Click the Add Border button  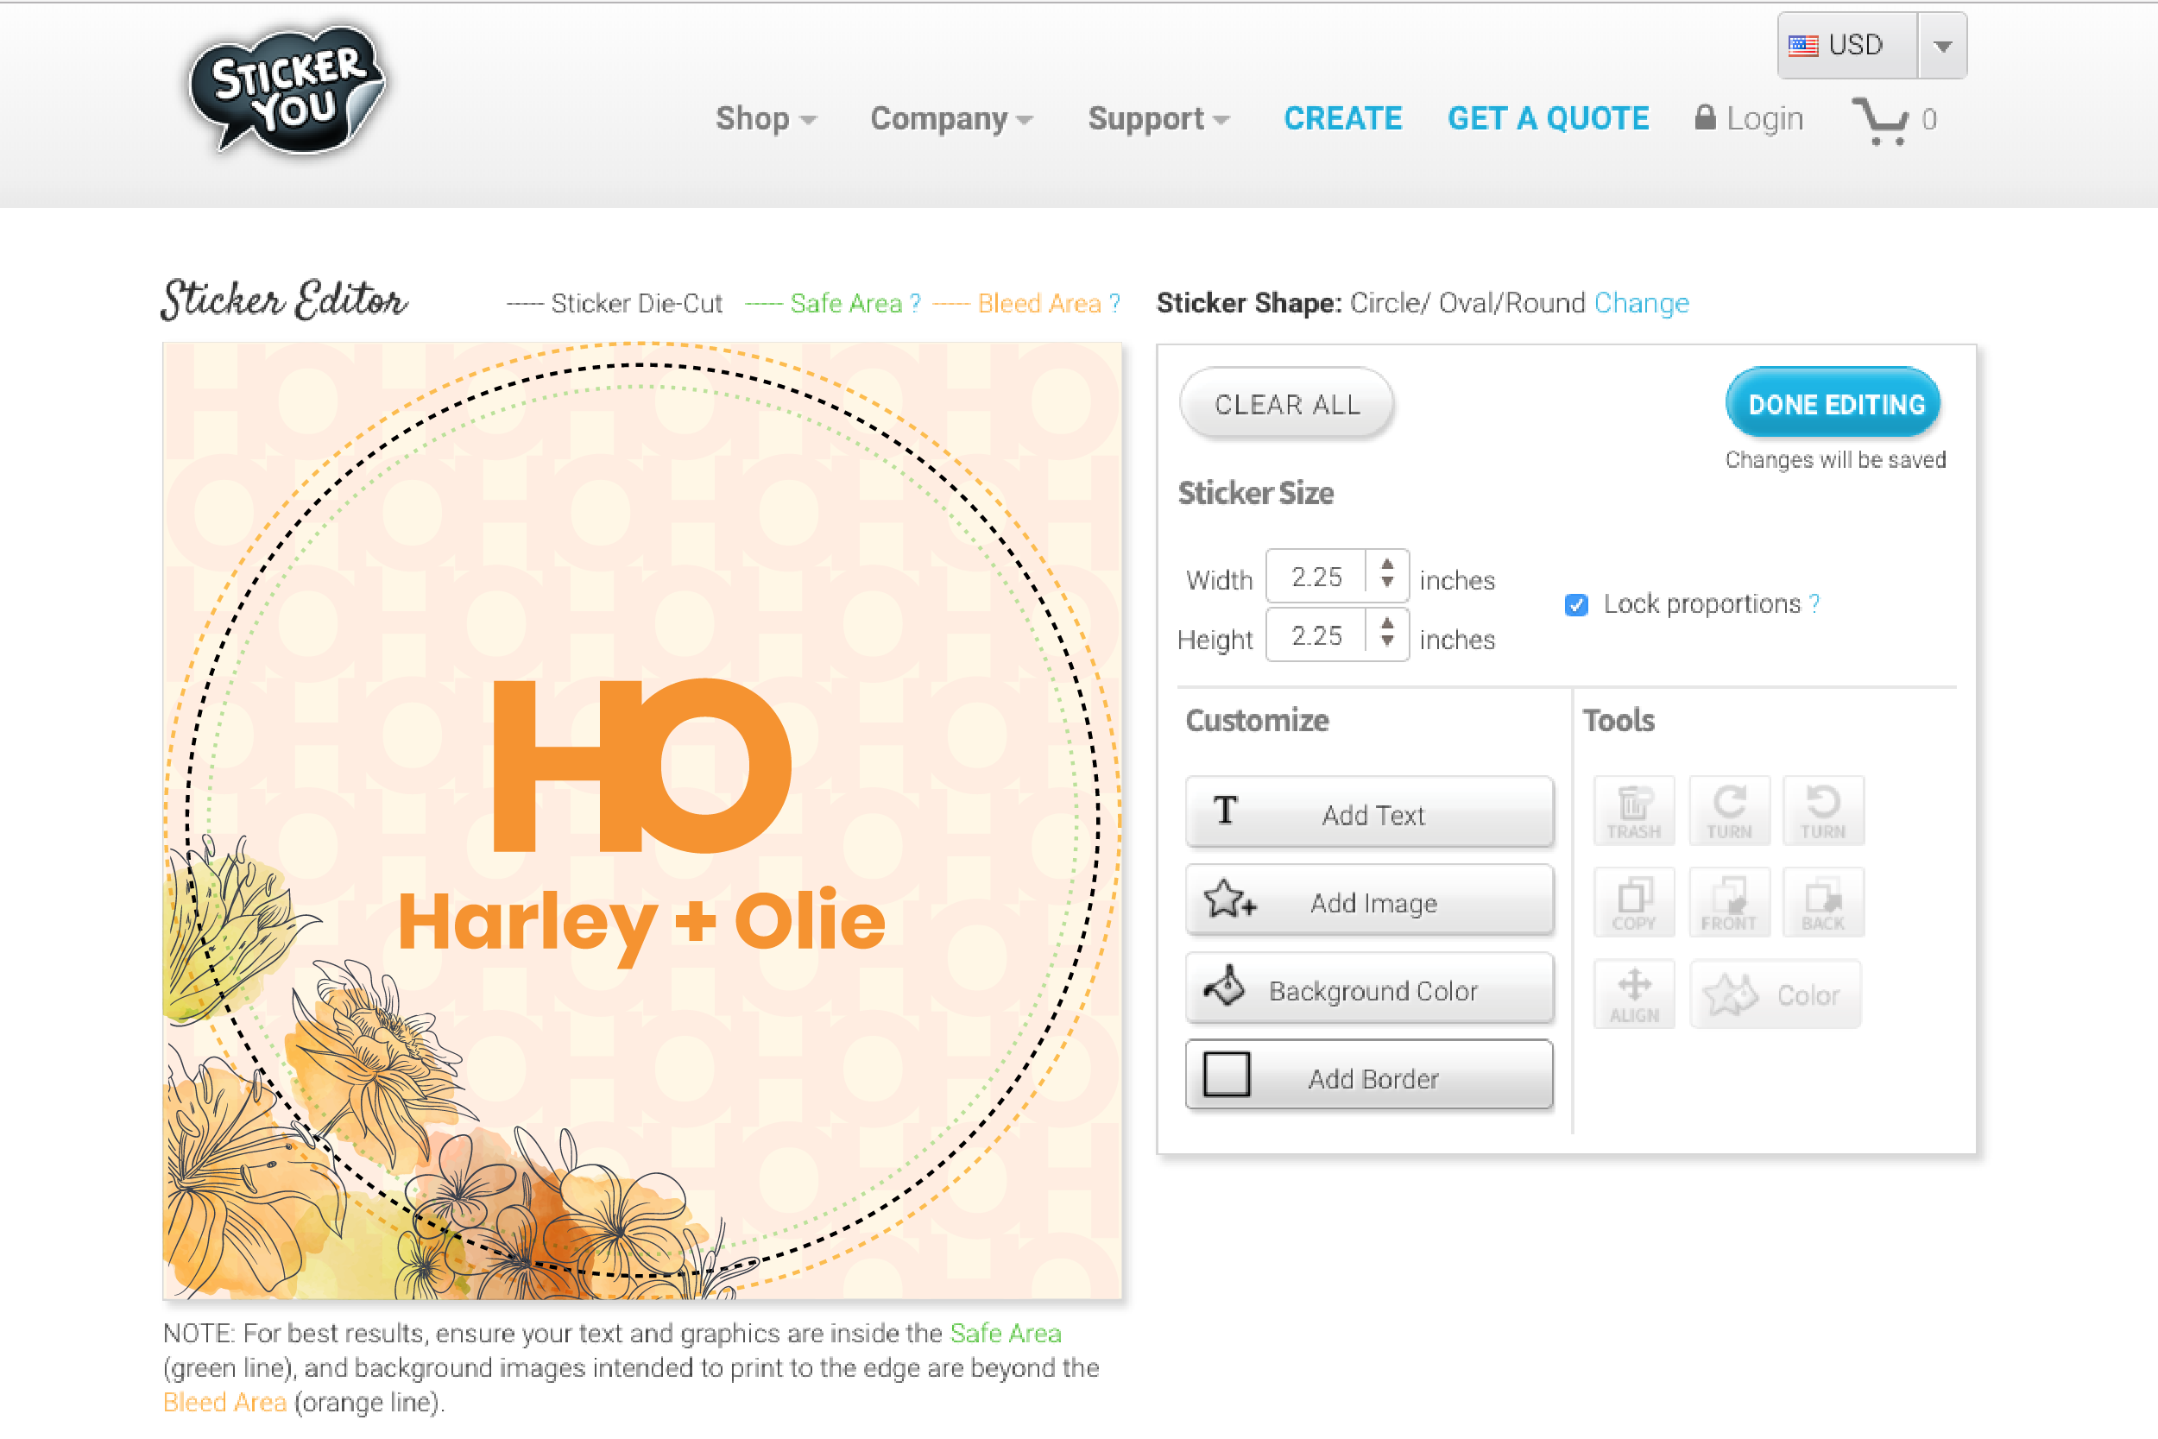tap(1368, 1076)
